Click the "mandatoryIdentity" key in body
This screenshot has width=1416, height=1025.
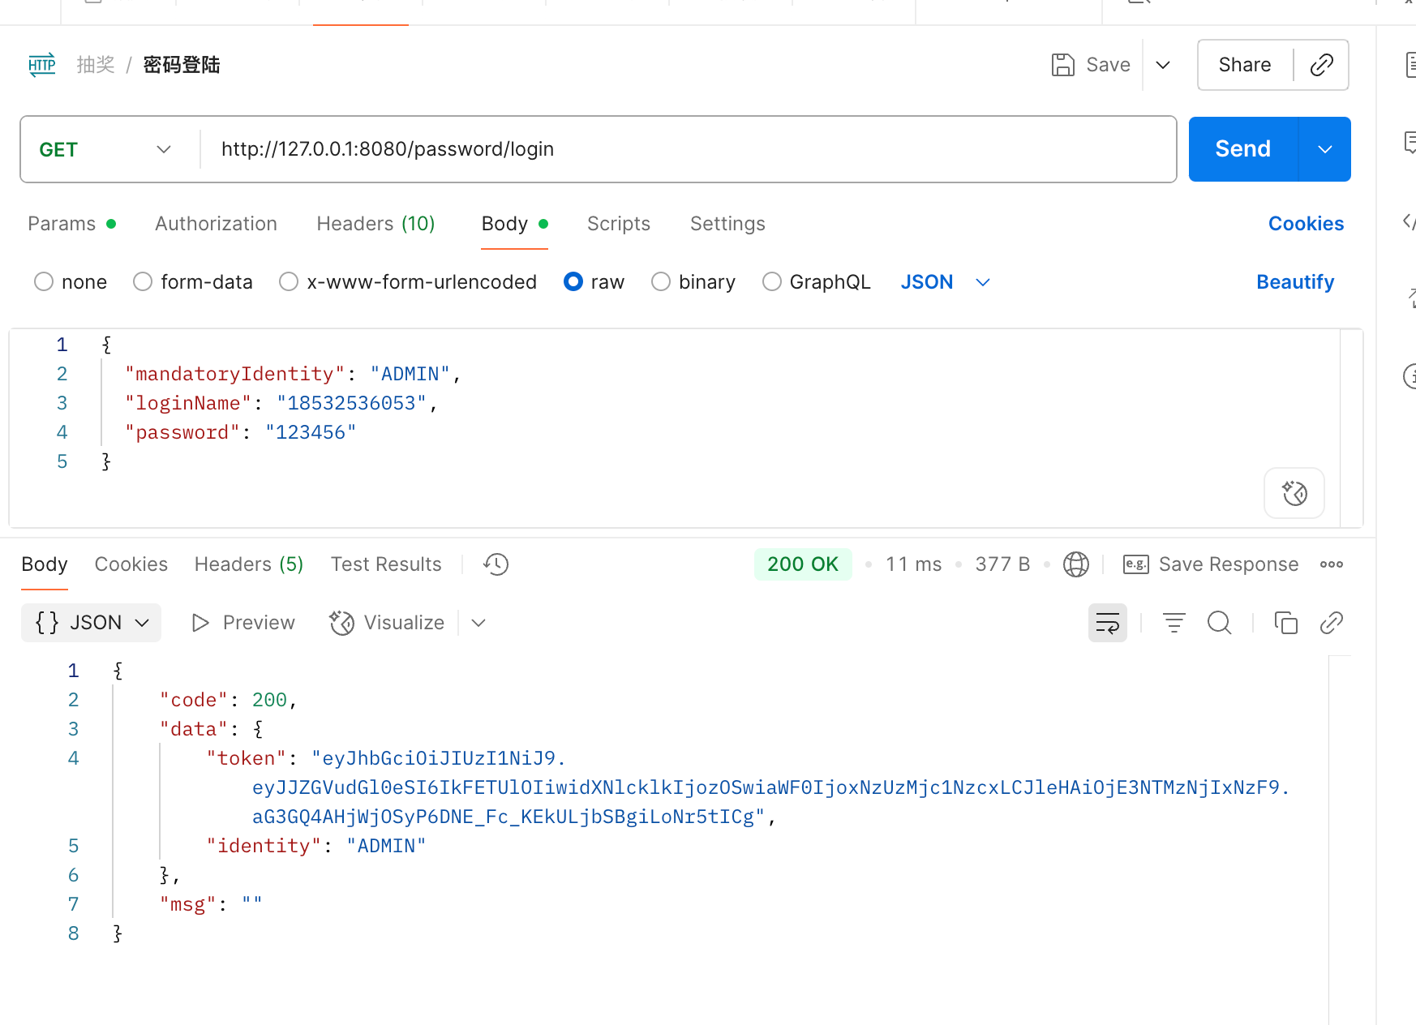pyautogui.click(x=234, y=374)
